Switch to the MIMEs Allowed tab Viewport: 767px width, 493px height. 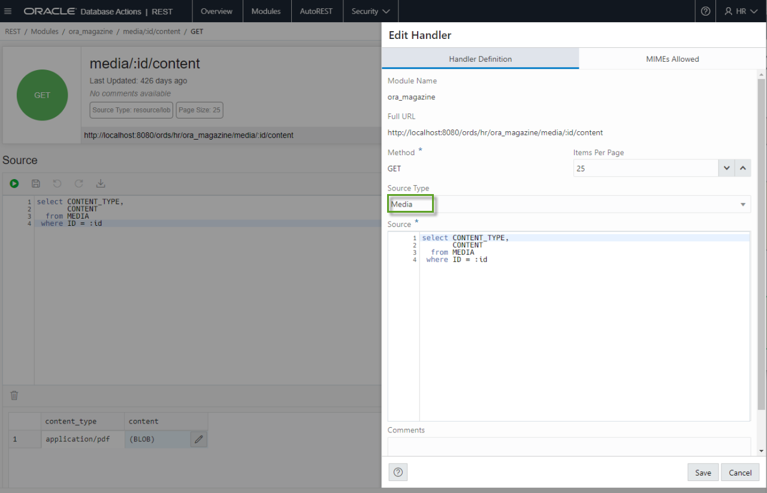(672, 59)
